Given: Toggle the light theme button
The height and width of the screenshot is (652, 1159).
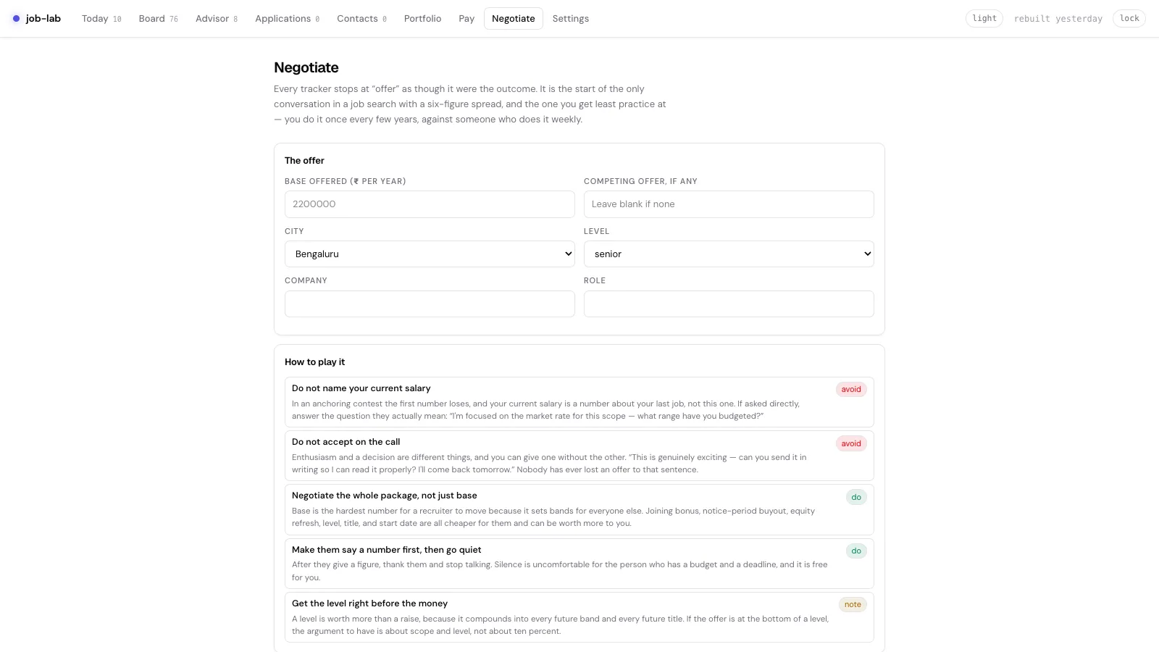Looking at the screenshot, I should (x=984, y=19).
